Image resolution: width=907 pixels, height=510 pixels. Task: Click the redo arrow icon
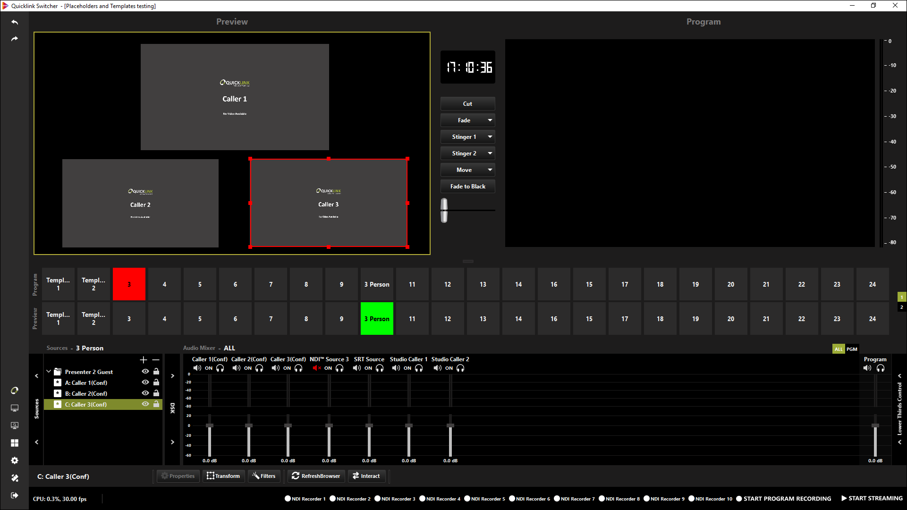point(15,39)
